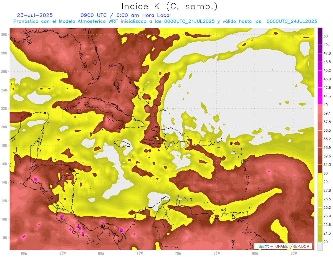Select the colorbar value "23.9"
This screenshot has height=257, width=333.
(x=327, y=216)
